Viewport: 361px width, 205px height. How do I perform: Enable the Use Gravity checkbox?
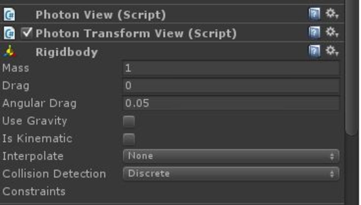(x=129, y=121)
